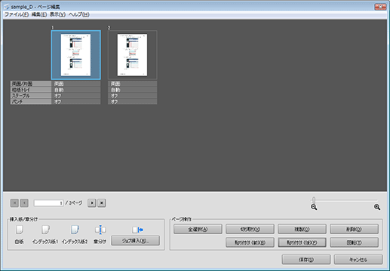Screen dimensions: 390x271
Task: Click the ステープル row label
Action: [x=31, y=96]
